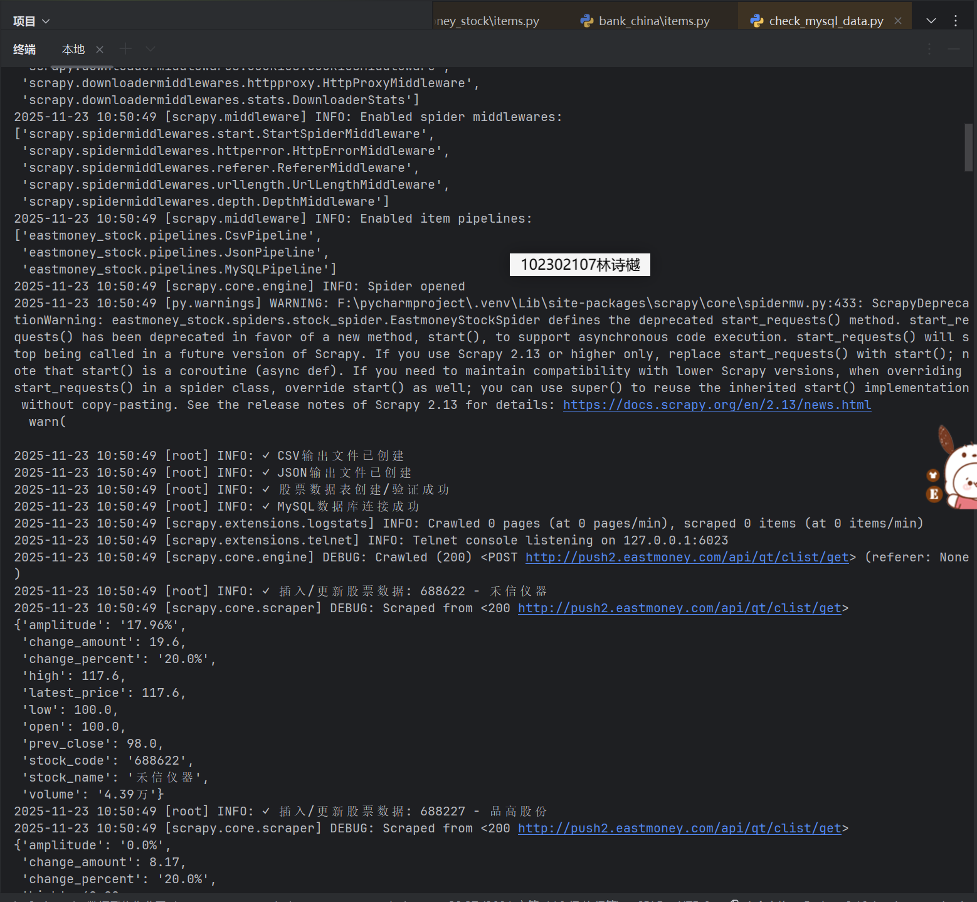Click the 'MySQL数据库连接成功' log line
Screen dimensions: 977x902
coord(217,506)
